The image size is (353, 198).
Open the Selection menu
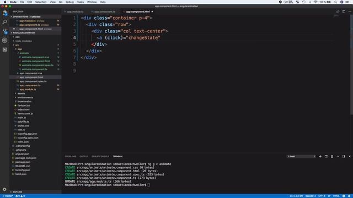[41, 2]
